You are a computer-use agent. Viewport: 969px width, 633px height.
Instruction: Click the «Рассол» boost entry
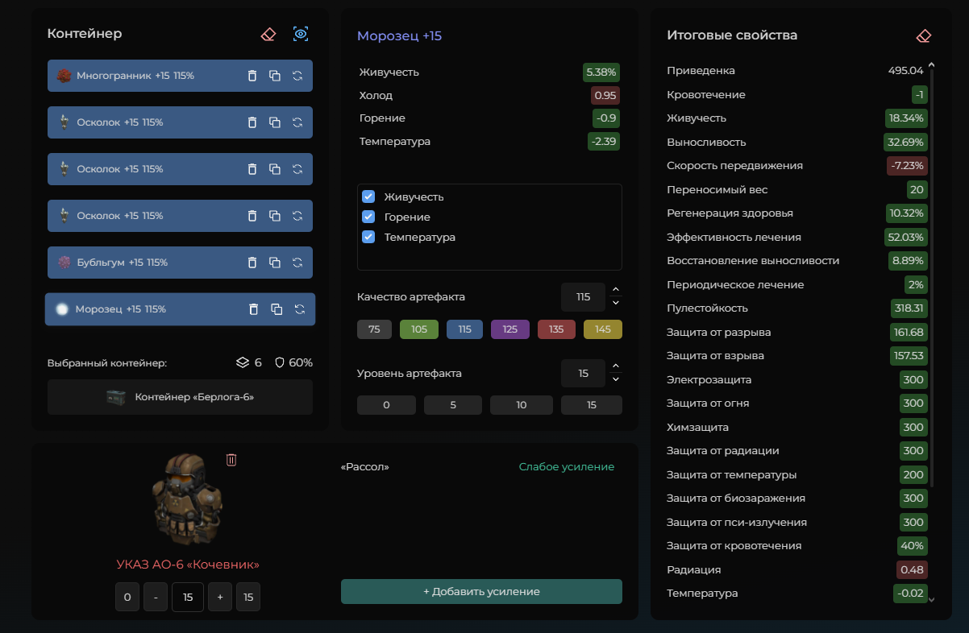pos(365,467)
